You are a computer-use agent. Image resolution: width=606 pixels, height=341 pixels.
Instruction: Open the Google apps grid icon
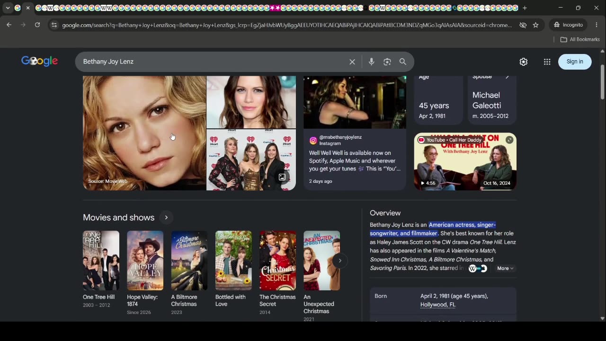click(x=547, y=62)
